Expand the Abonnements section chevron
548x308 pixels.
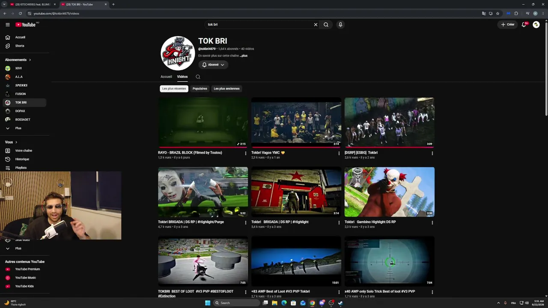point(30,60)
